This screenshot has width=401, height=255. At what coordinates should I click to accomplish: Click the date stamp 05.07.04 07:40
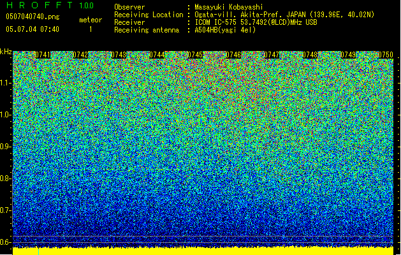[33, 29]
